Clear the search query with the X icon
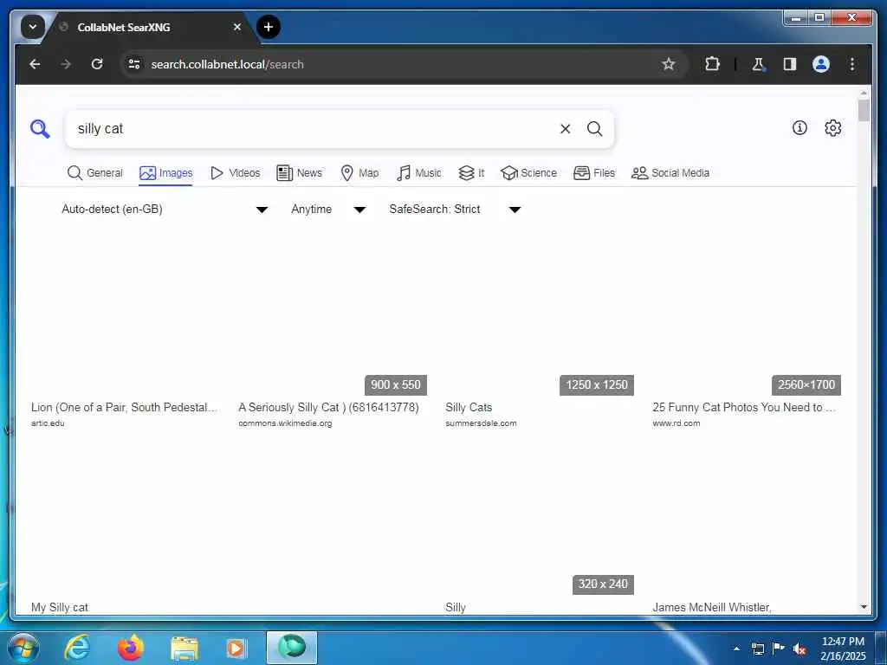This screenshot has height=665, width=887. [565, 129]
